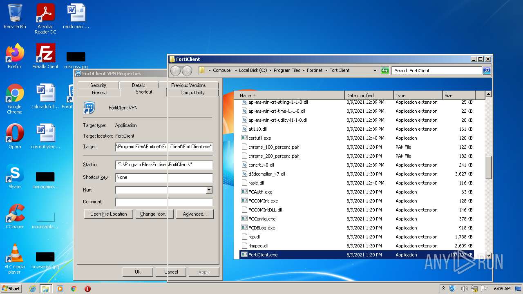The width and height of the screenshot is (523, 294).
Task: Expand Local Disk (C:) breadcrumb arrow
Action: (x=270, y=71)
